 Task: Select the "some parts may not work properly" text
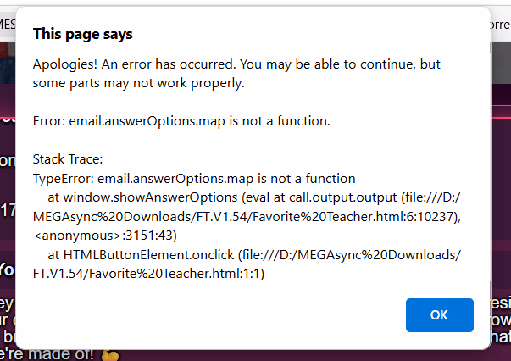[x=138, y=83]
